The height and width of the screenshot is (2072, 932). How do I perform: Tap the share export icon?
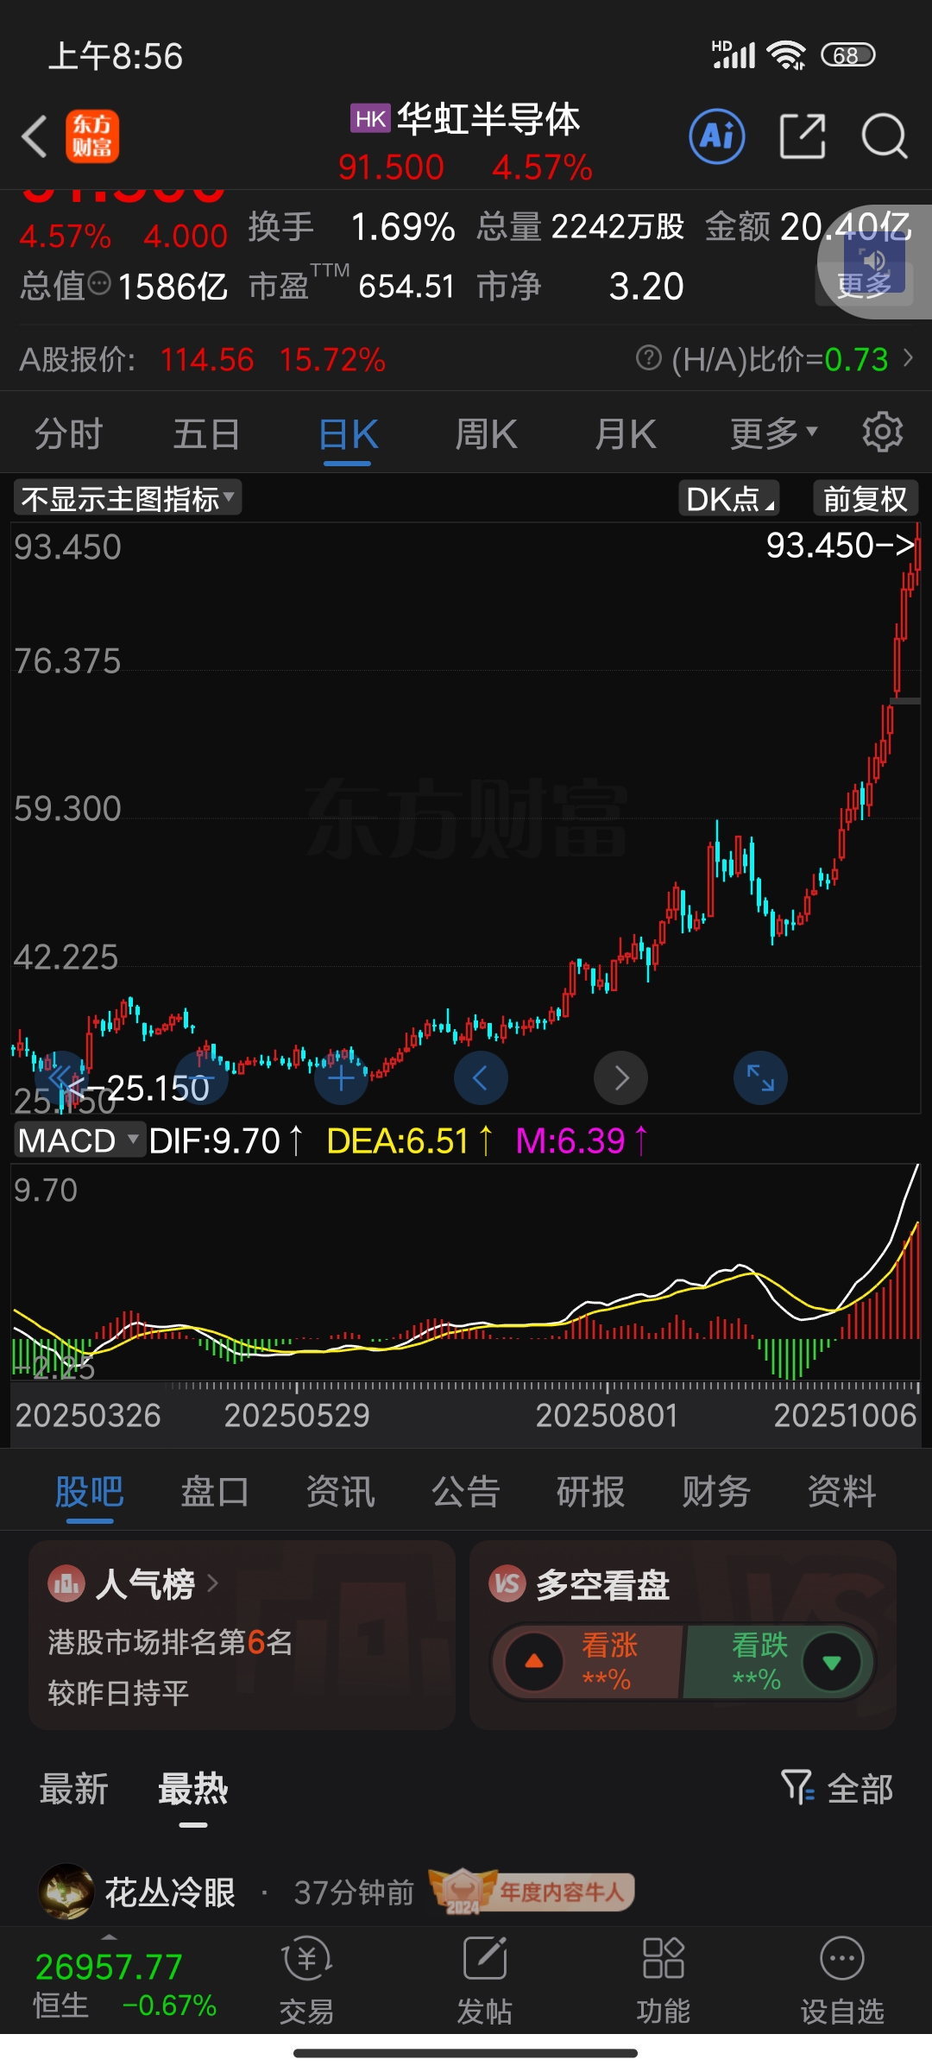point(803,136)
